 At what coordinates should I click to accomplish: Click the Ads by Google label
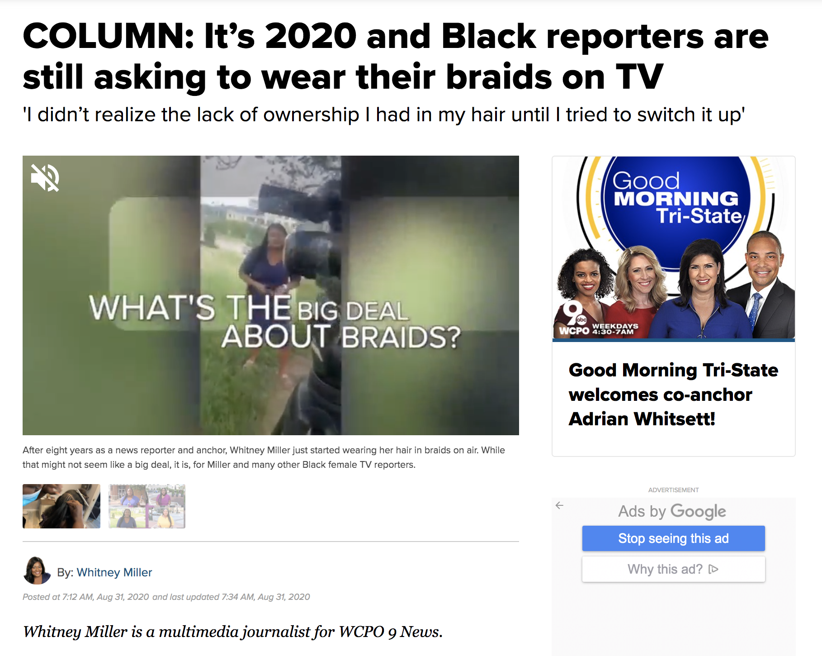(672, 511)
